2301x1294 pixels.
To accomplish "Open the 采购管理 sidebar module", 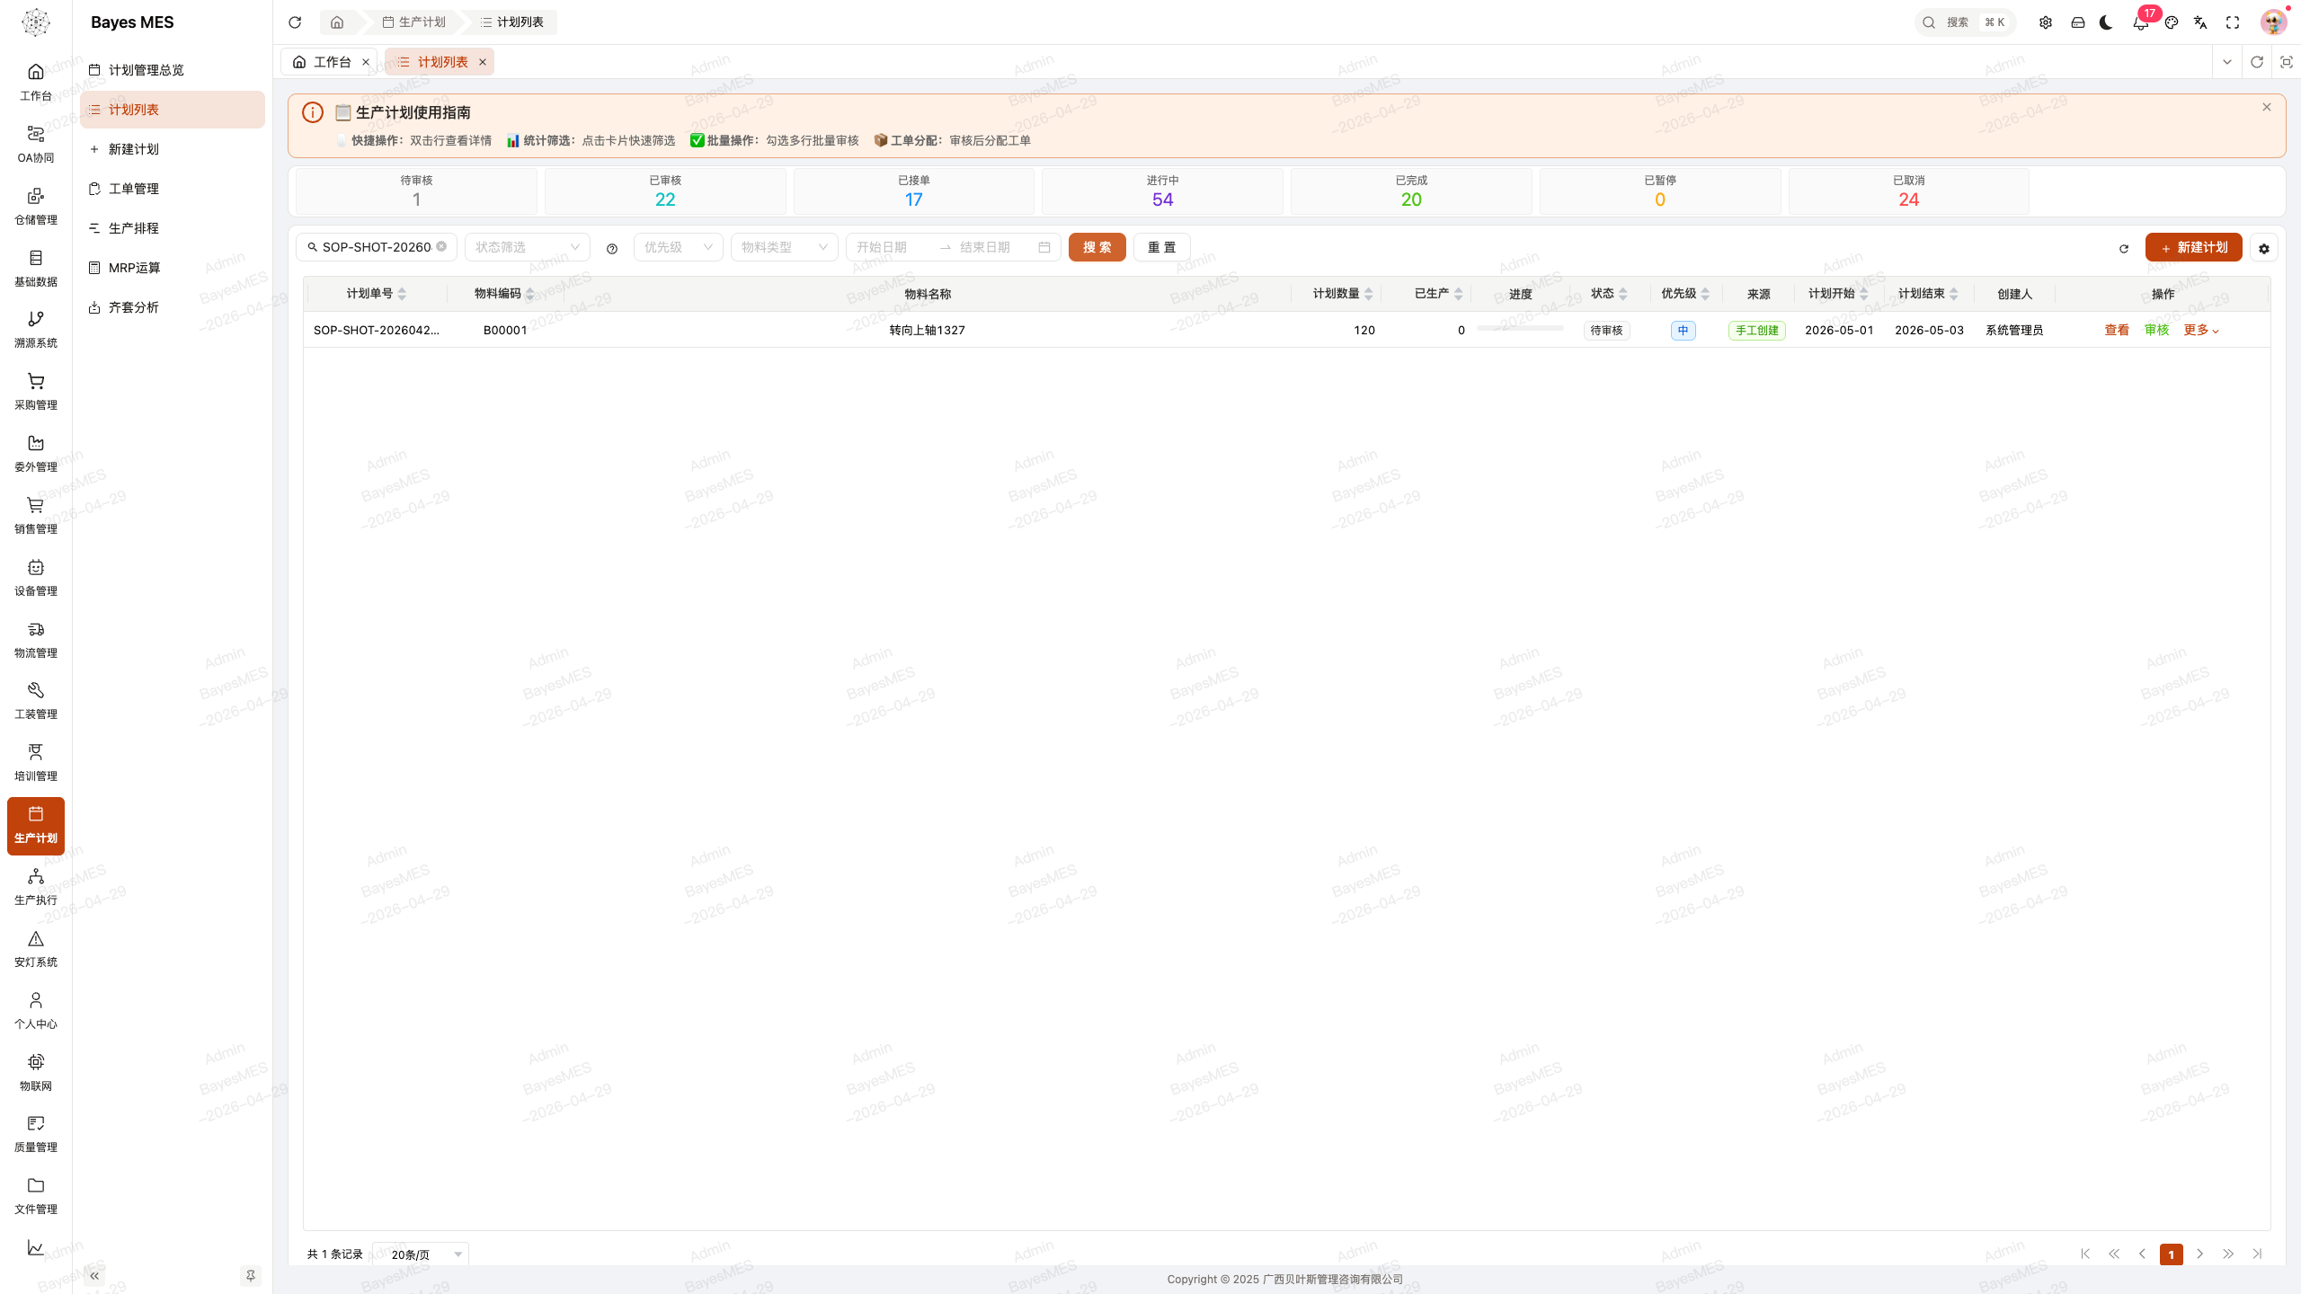I will point(36,392).
